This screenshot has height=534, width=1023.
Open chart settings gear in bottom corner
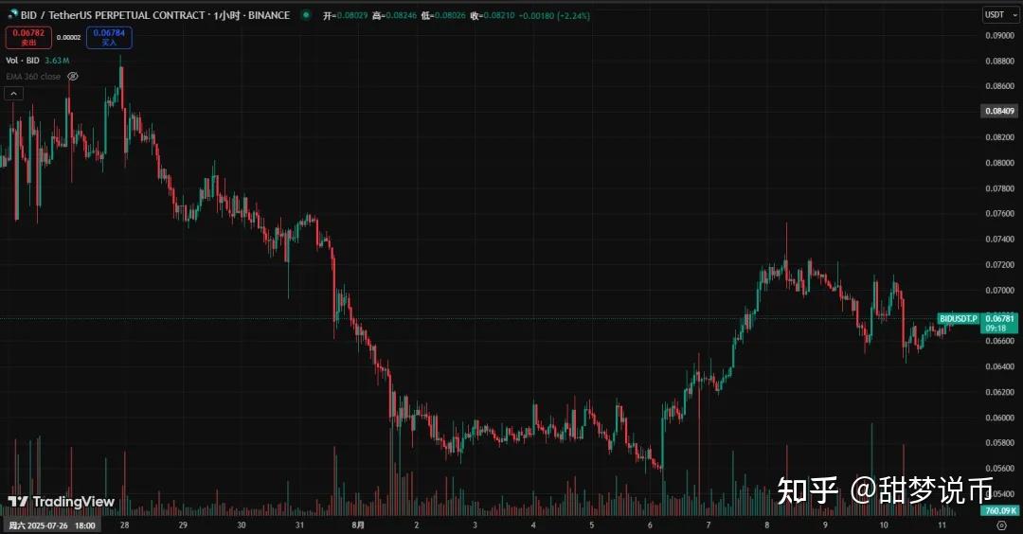pyautogui.click(x=1001, y=525)
